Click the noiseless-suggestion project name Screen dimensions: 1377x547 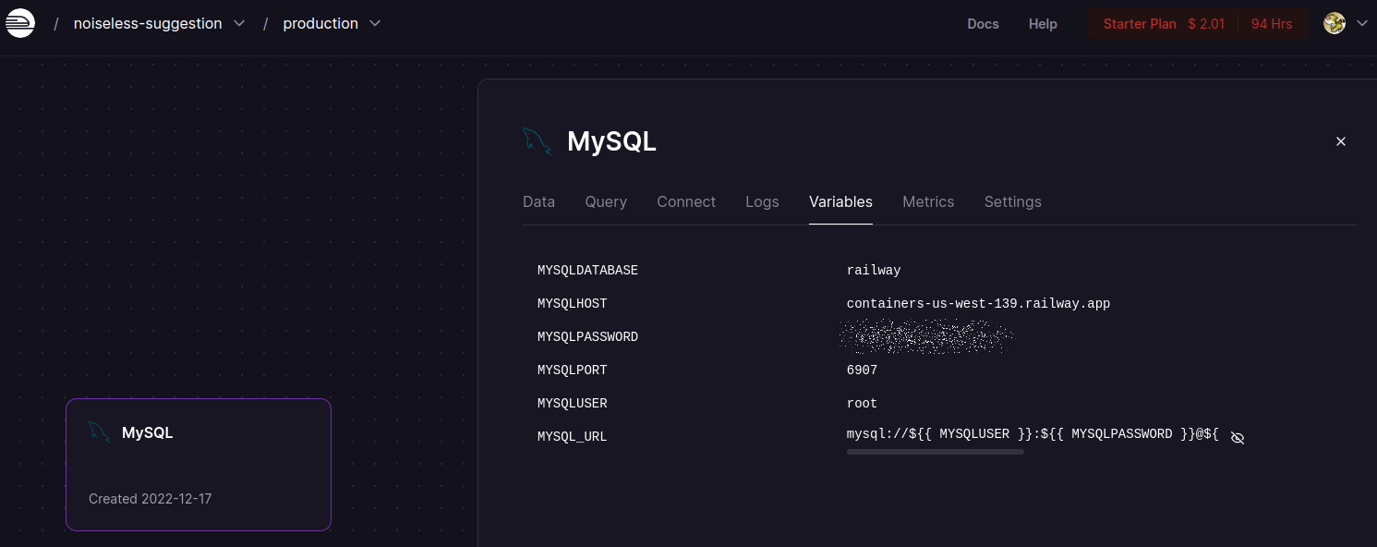point(148,24)
